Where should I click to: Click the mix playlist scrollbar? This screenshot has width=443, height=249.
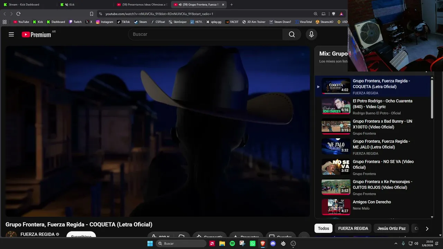coord(432,100)
